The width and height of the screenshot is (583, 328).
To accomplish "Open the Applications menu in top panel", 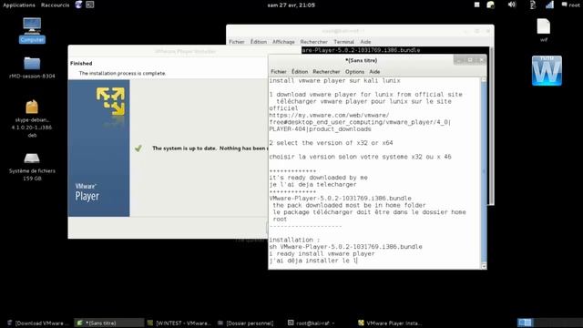I will [x=19, y=5].
